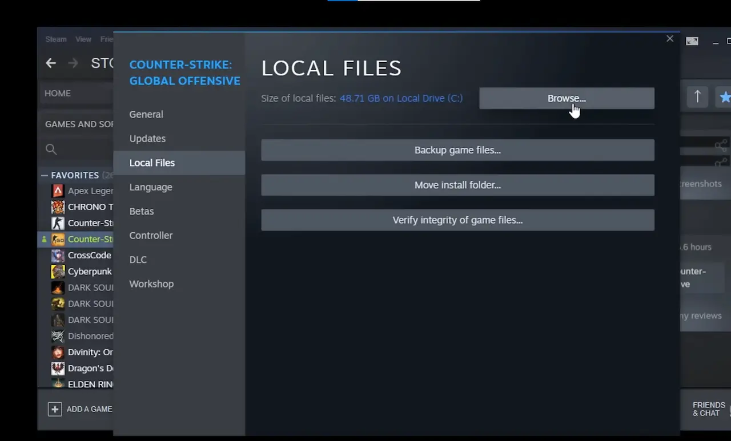731x441 pixels.
Task: Click ADD A GAME plus icon
Action: click(55, 409)
